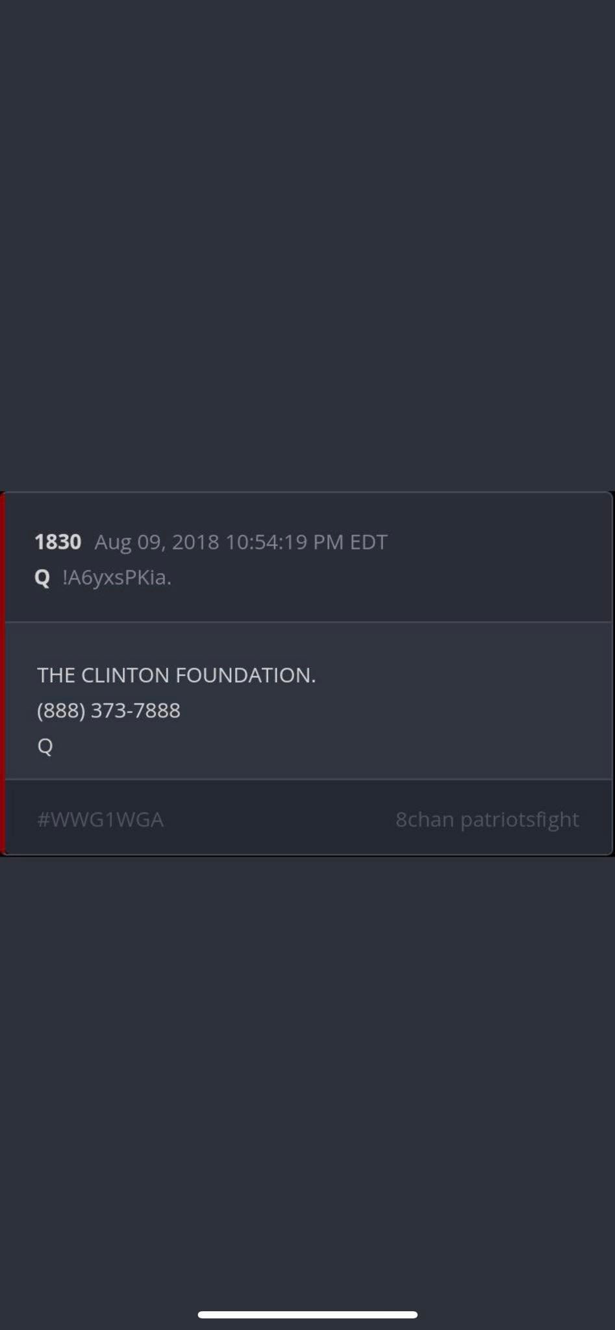Image resolution: width=615 pixels, height=1330 pixels.
Task: Tap the word 8chan in footer
Action: (425, 820)
